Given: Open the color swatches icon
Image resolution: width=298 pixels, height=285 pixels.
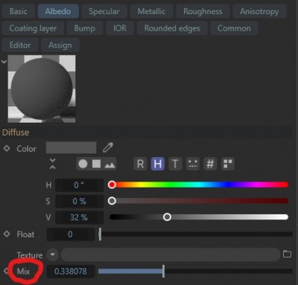Looking at the screenshot, I should pos(227,164).
